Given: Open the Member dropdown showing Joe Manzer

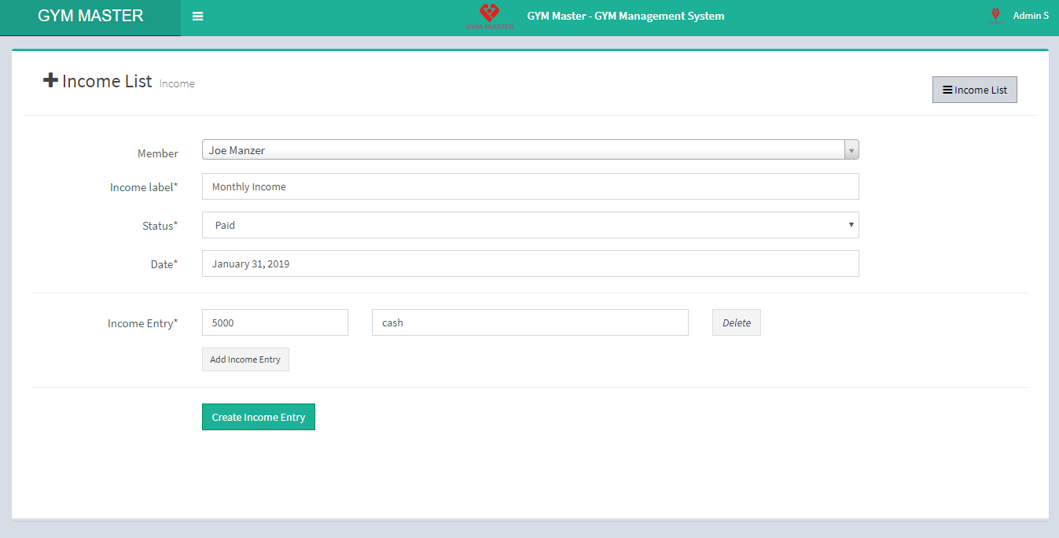Looking at the screenshot, I should click(x=523, y=150).
